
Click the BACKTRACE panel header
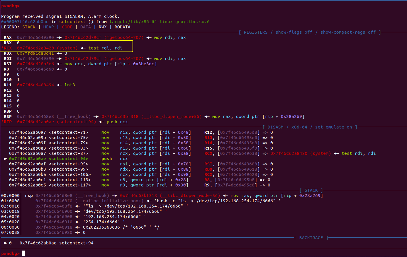point(311,238)
